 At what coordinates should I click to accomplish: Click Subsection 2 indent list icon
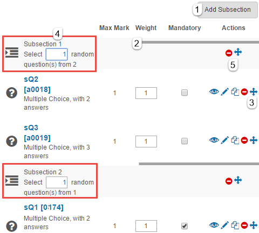(x=12, y=180)
